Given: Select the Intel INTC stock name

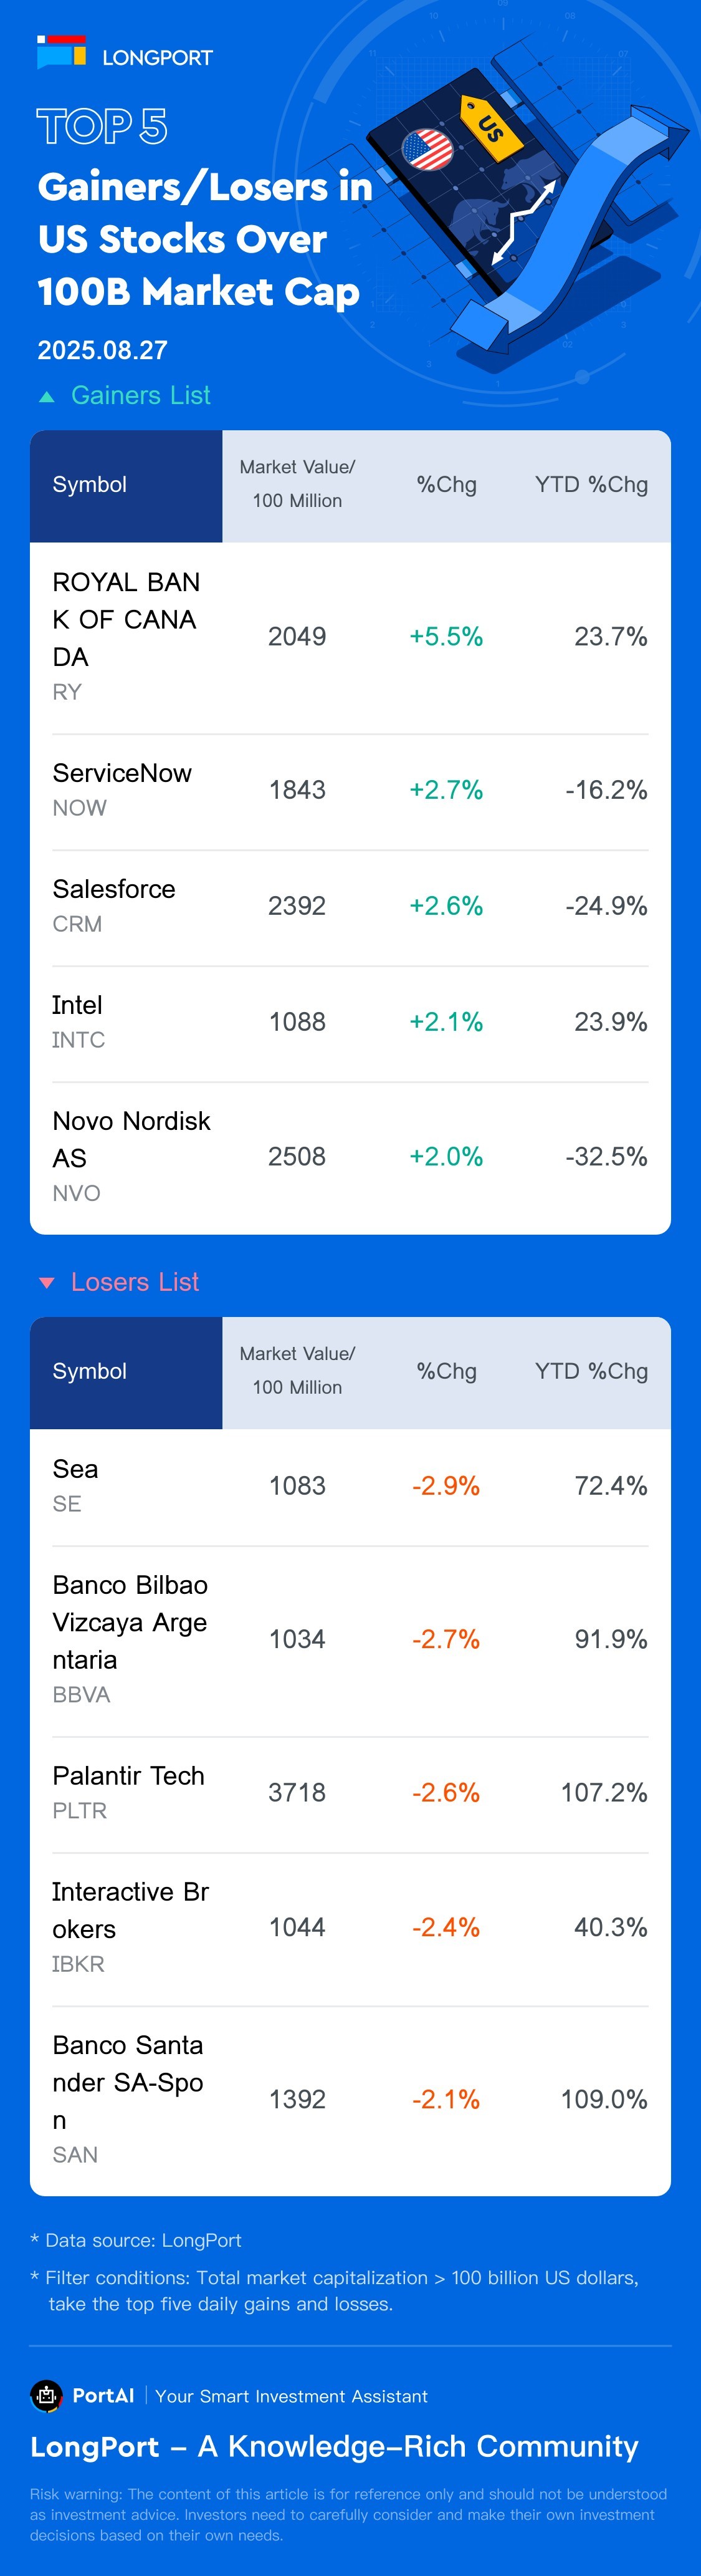Looking at the screenshot, I should (x=78, y=1006).
